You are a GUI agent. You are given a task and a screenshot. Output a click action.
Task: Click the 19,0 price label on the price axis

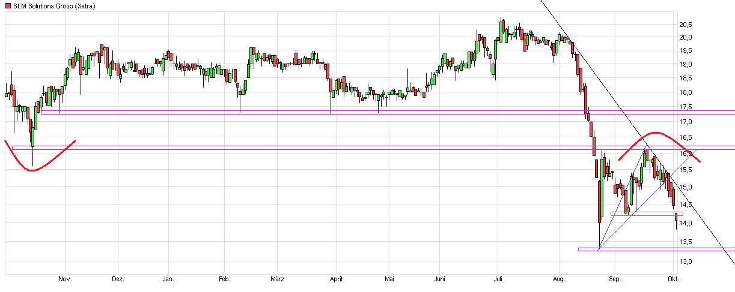pyautogui.click(x=686, y=64)
